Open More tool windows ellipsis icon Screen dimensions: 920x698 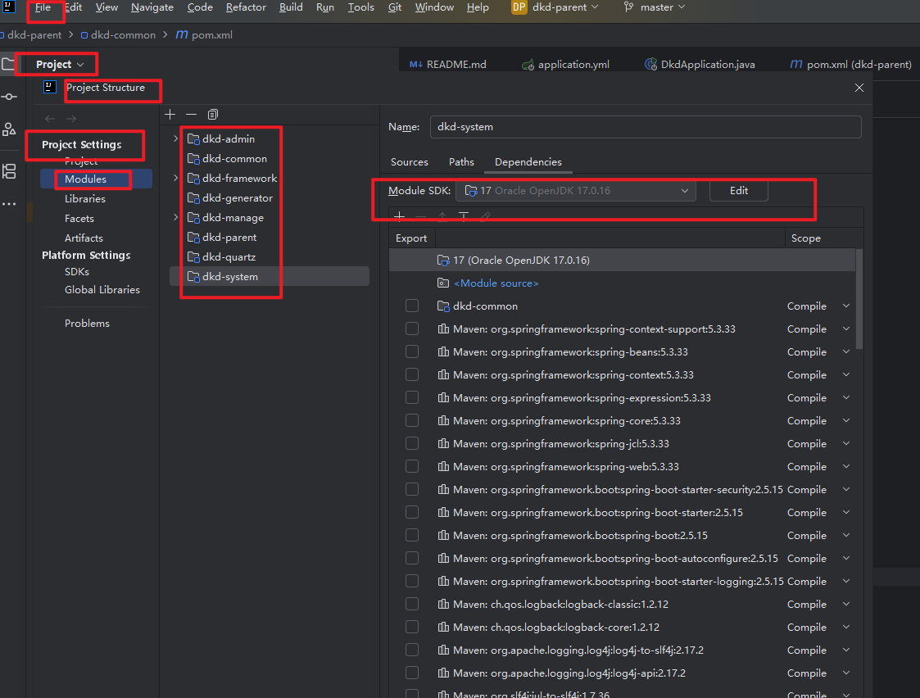[x=9, y=204]
